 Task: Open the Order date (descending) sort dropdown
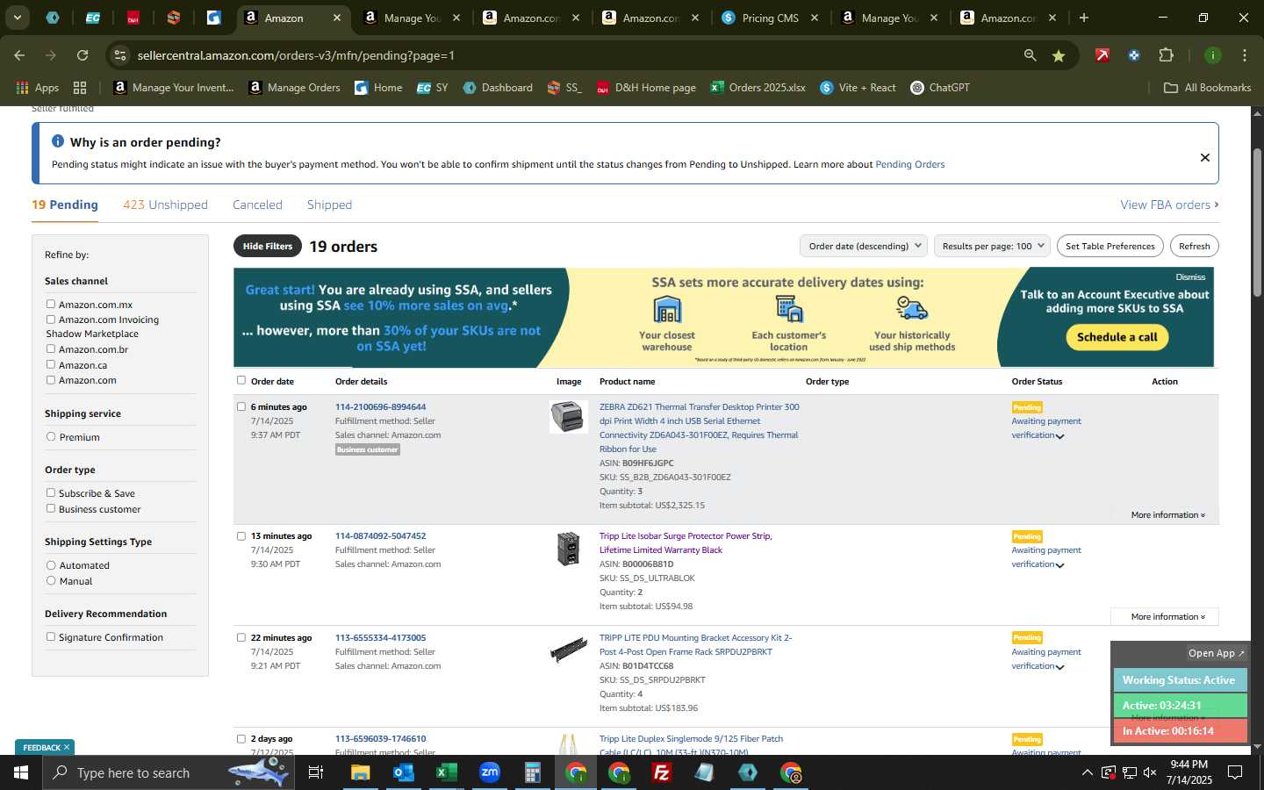(864, 246)
